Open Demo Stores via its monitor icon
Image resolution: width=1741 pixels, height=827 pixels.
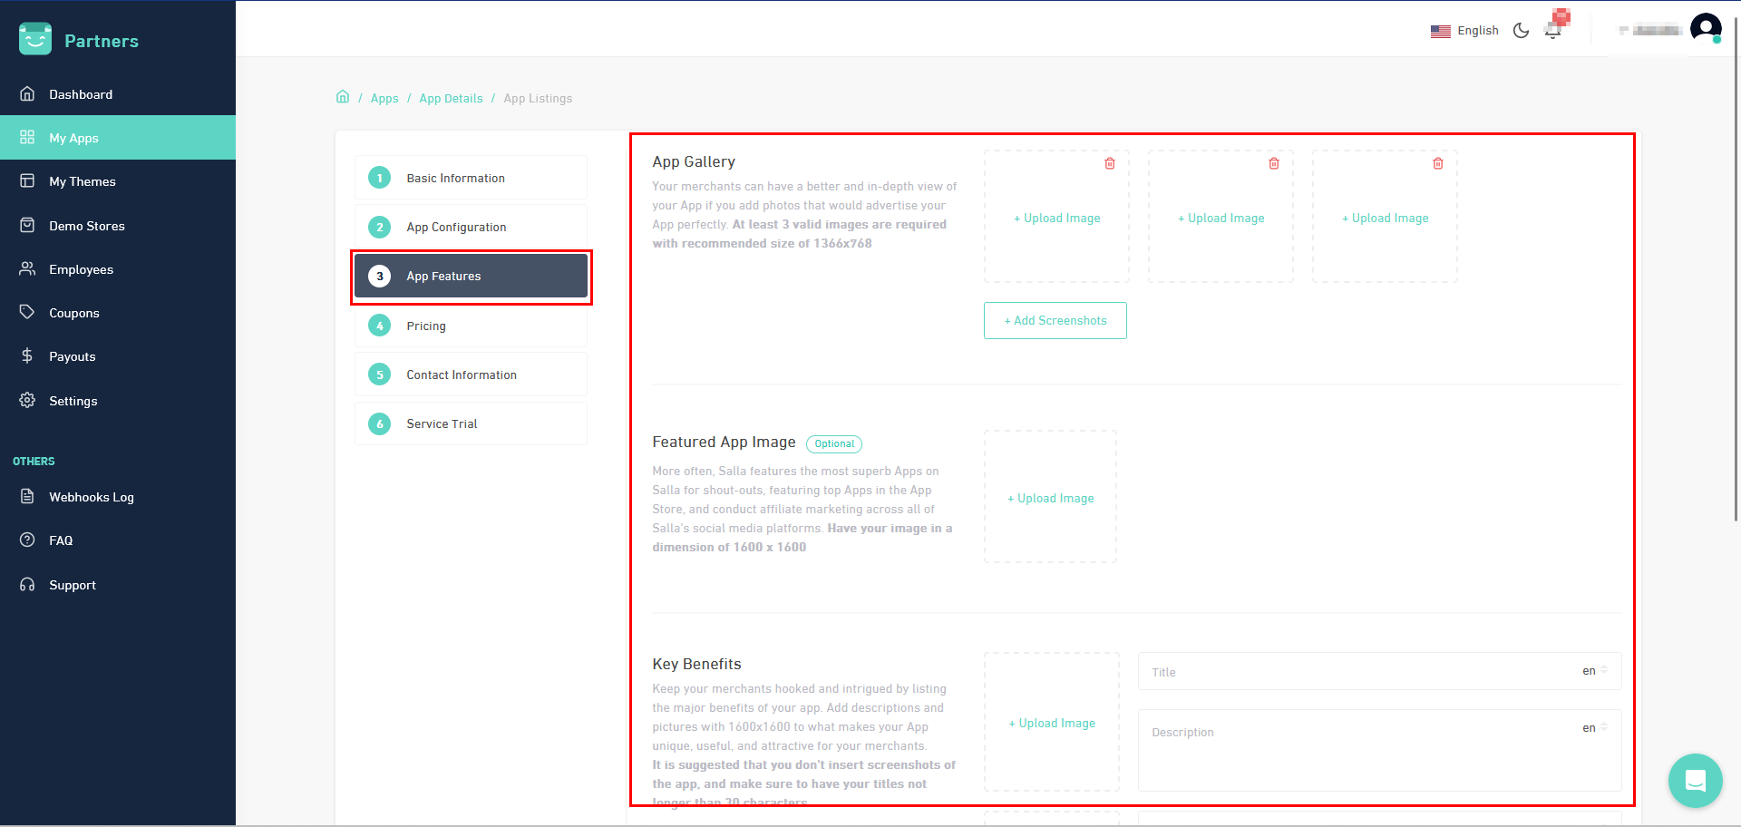(x=27, y=225)
